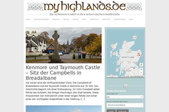Click the map cluster marker labeled 18
Viewport: 169px width, 112px height.
click(122, 62)
